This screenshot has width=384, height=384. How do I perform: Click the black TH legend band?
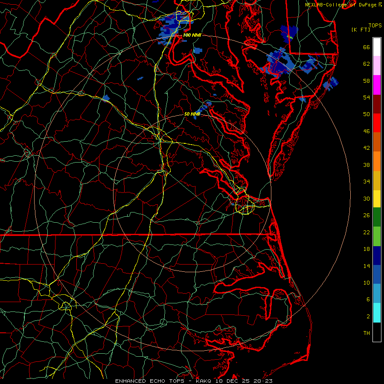click(377, 332)
